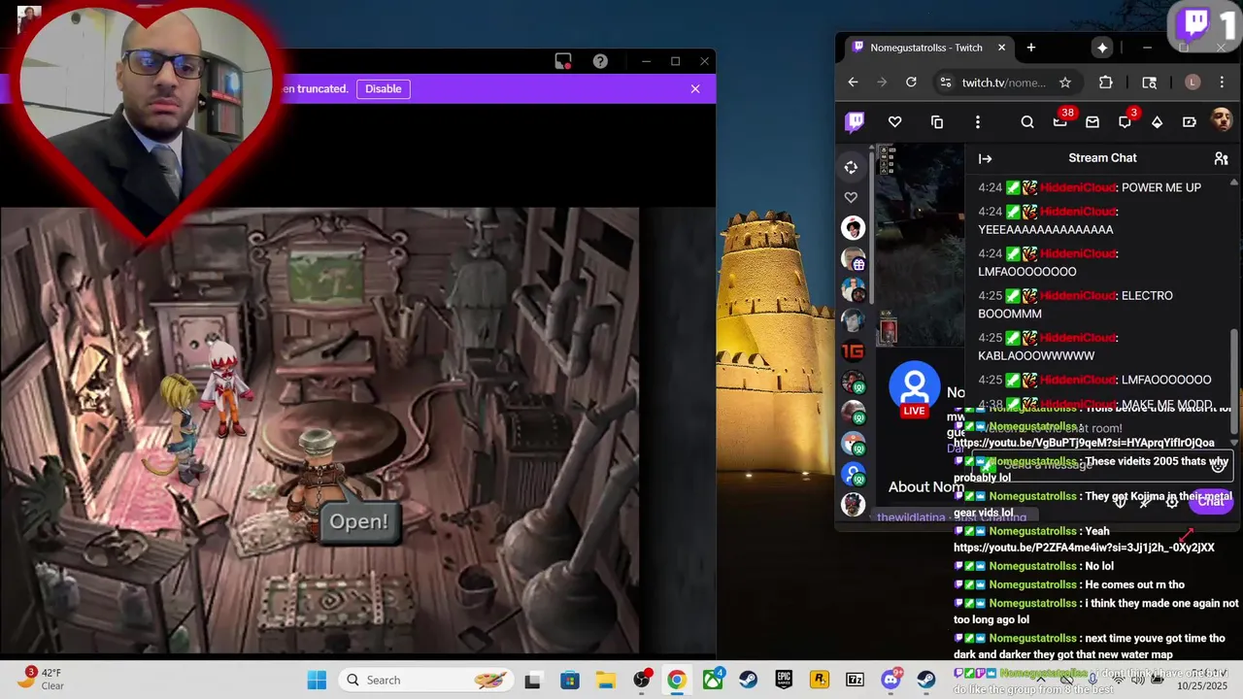Open the emote picker smiley in chat box

click(1218, 465)
